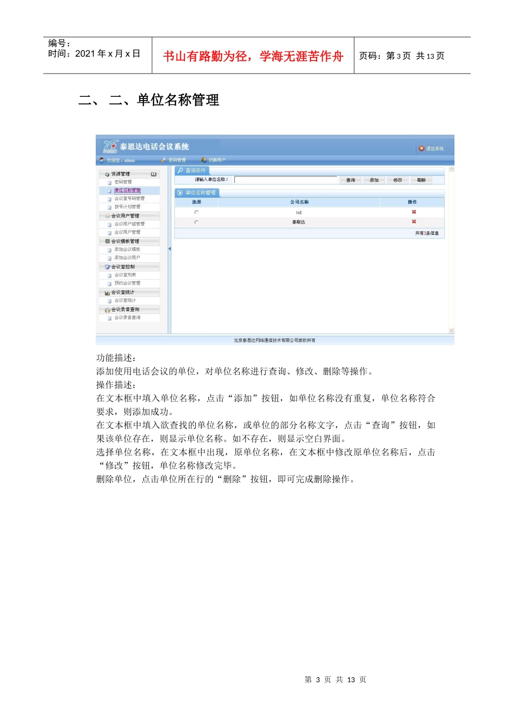Viewport: 514px width, 727px height.
Task: Select the radio button for tsd
Action: click(x=196, y=213)
